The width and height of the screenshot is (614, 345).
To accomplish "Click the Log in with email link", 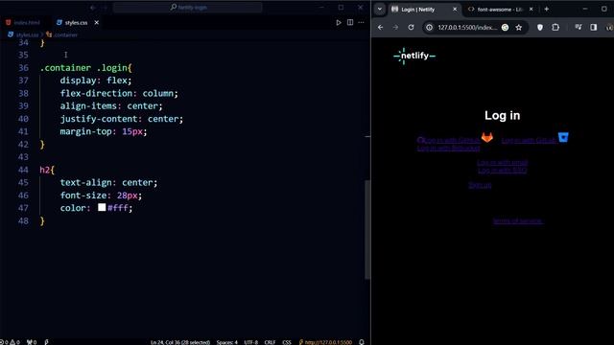I will [503, 162].
